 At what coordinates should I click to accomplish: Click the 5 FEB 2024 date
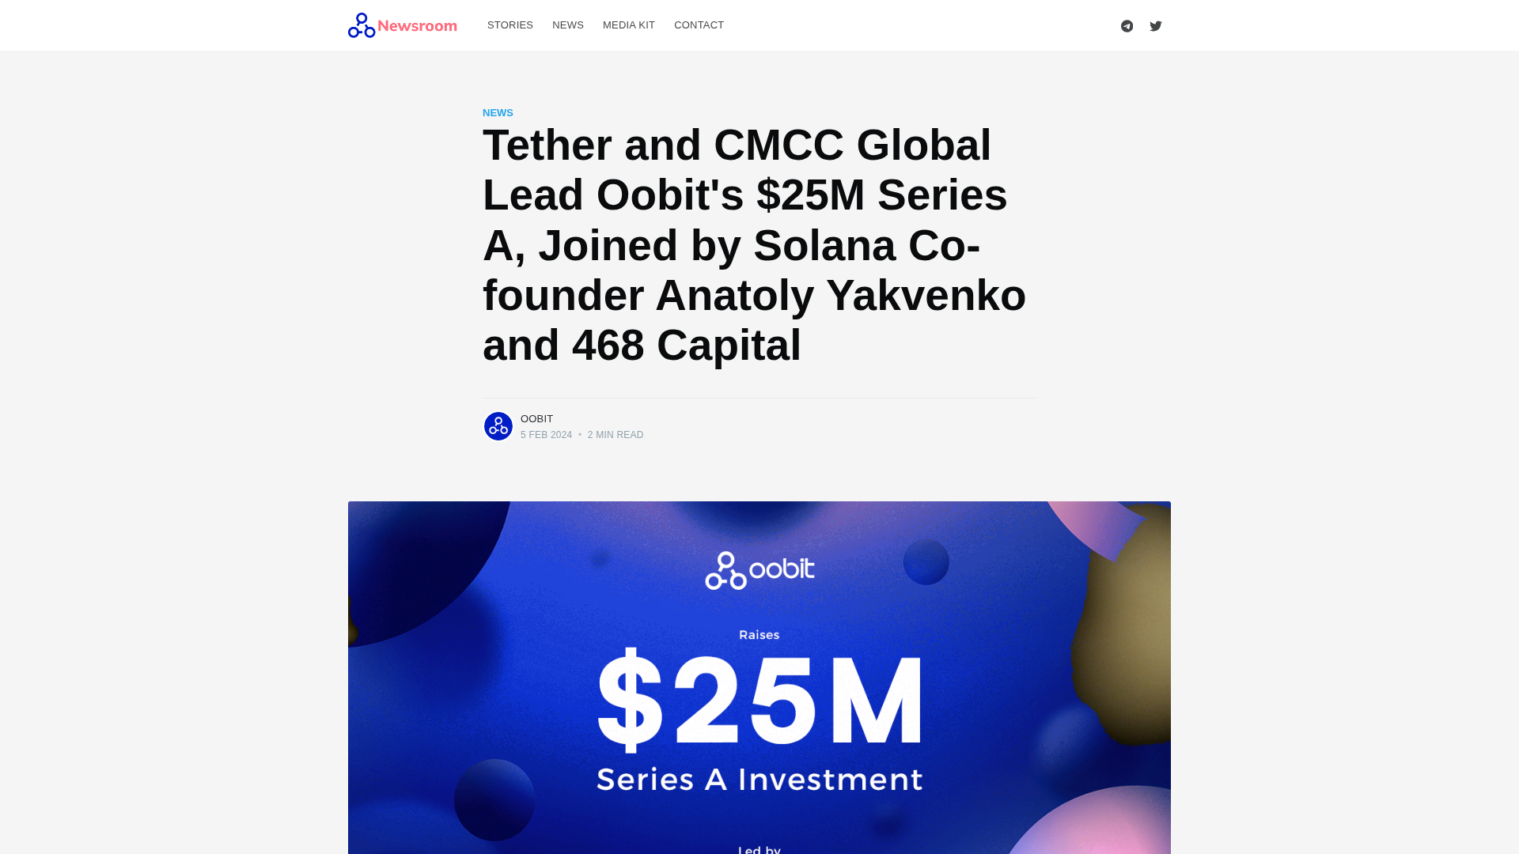(546, 435)
